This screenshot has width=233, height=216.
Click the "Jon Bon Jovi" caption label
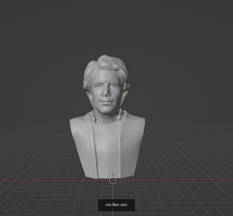tap(116, 205)
